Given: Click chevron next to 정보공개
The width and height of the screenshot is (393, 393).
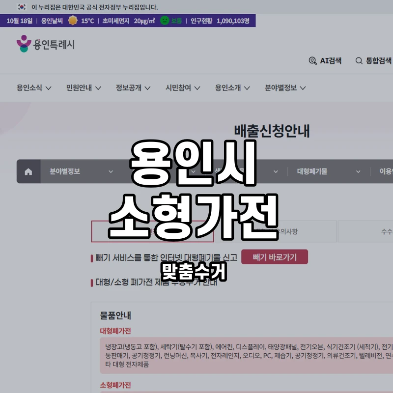Looking at the screenshot, I should click(x=148, y=88).
